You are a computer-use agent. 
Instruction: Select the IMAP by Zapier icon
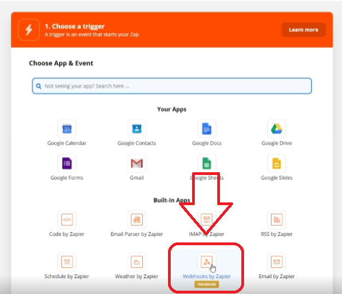tap(206, 219)
